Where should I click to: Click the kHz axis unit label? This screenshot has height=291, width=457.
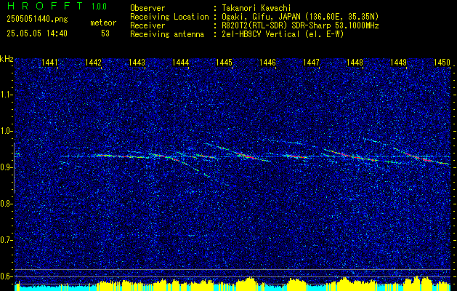[x=7, y=59]
